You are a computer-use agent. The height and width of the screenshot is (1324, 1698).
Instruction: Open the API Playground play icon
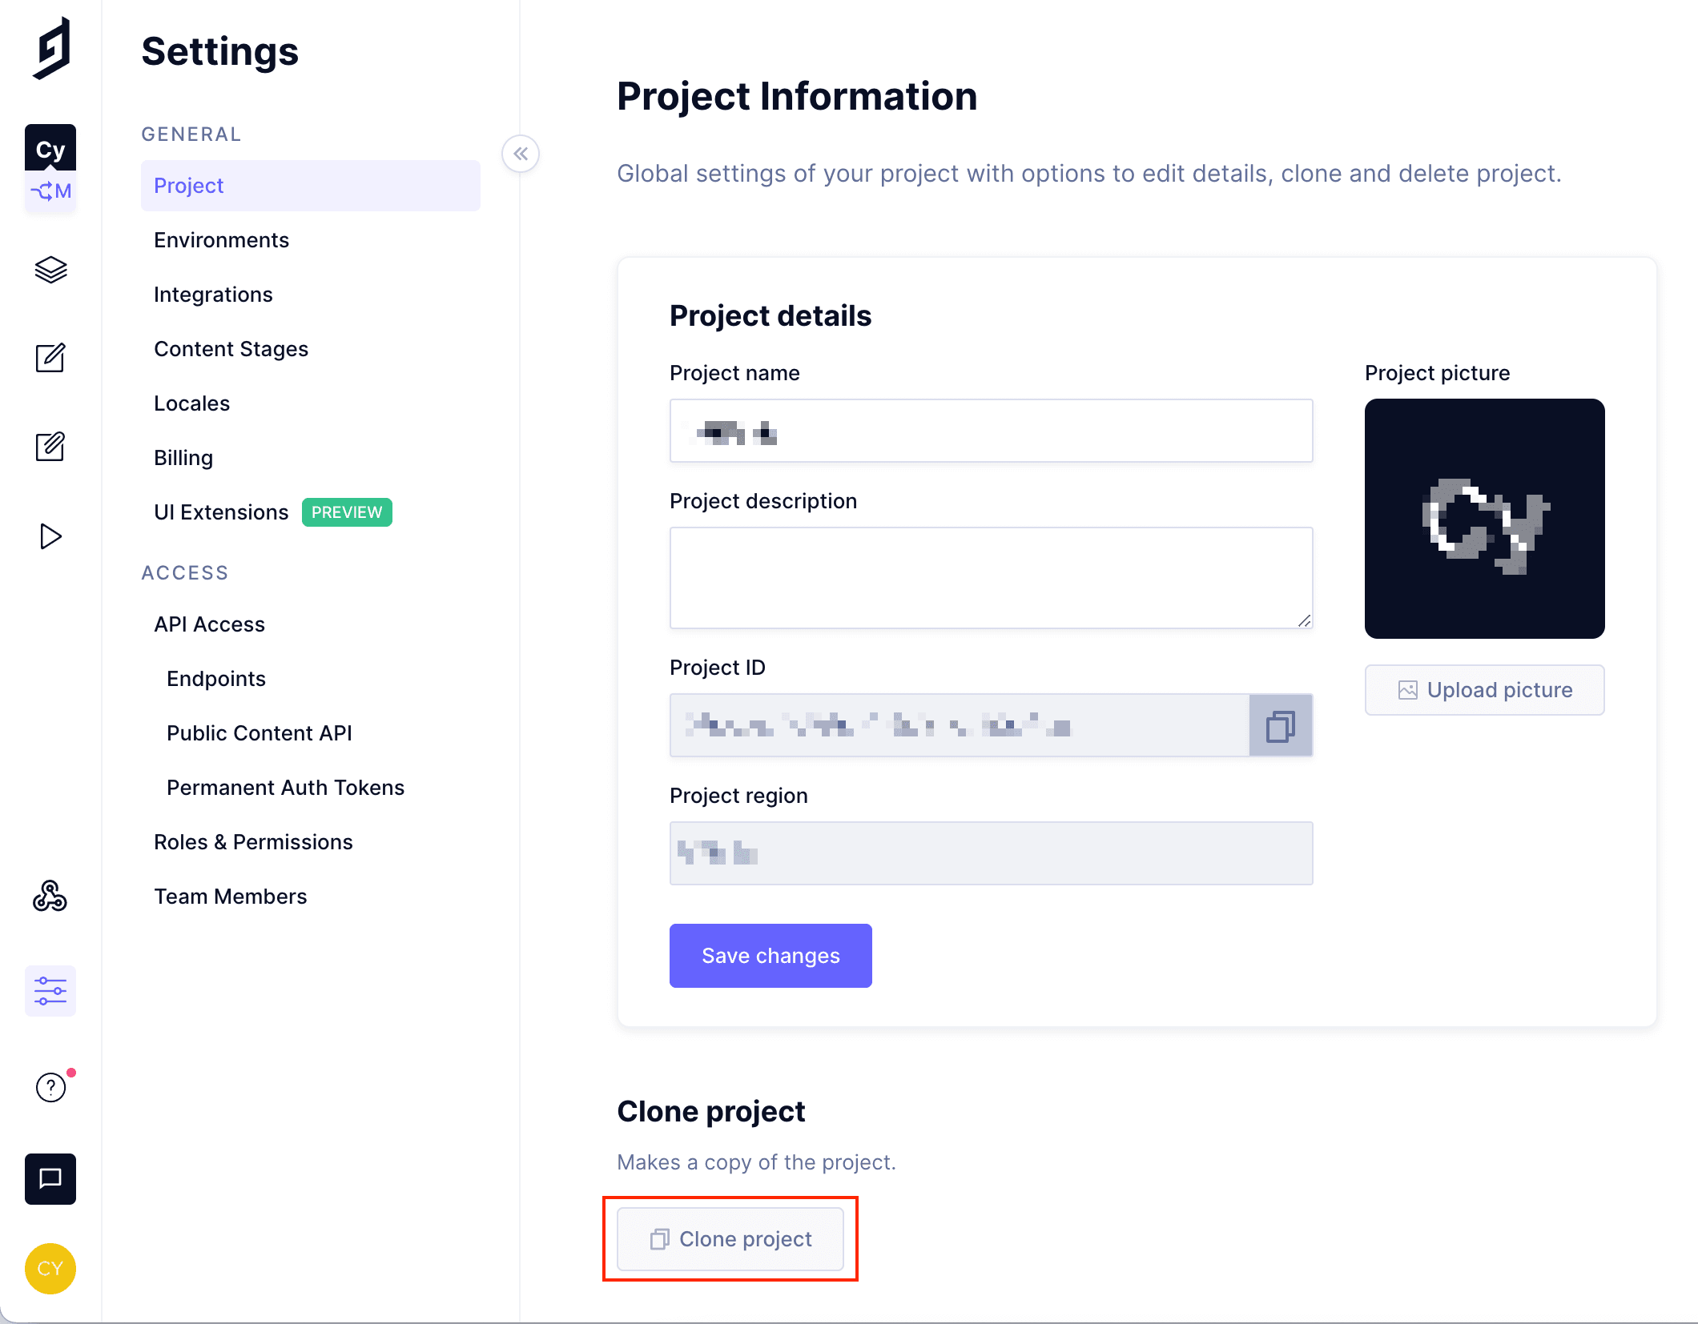point(50,536)
